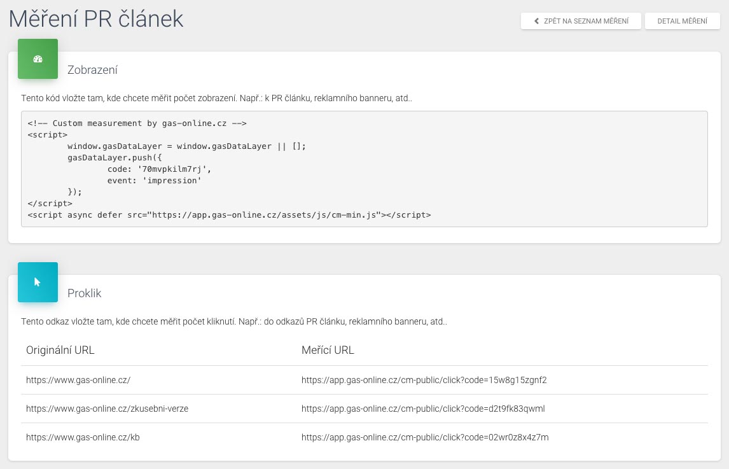729x469 pixels.
Task: Click the Proklik instruction text about počet kliknutí
Action: coord(234,321)
